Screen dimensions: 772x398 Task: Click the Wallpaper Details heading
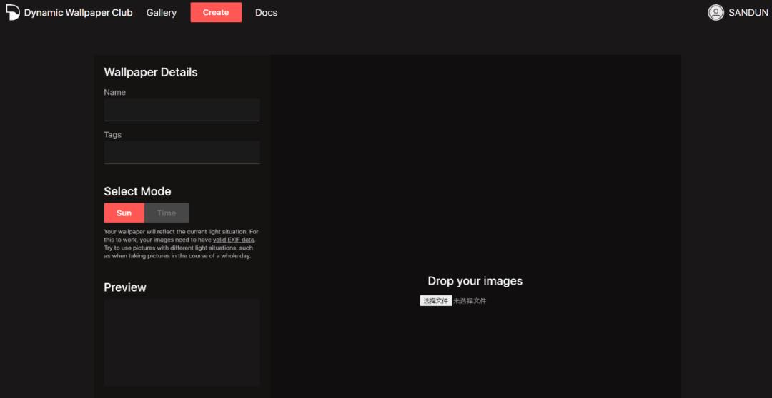point(151,72)
